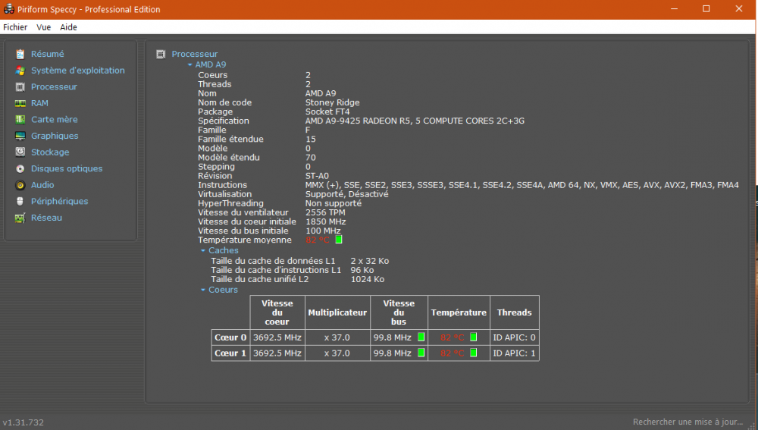This screenshot has width=758, height=430.
Task: Click the green average temperature indicator
Action: 339,240
